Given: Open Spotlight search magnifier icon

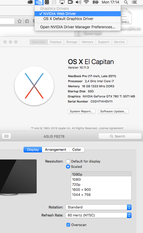Looking at the screenshot, I should pos(126,2).
